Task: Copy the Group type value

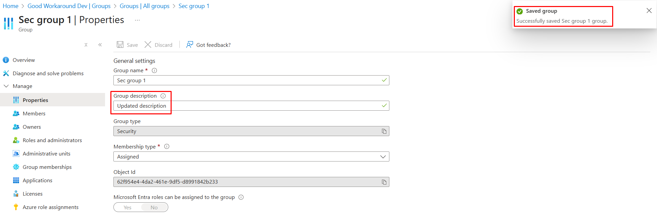Action: (x=384, y=131)
